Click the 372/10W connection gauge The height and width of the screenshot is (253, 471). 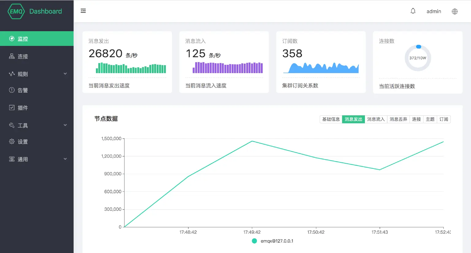coord(418,58)
